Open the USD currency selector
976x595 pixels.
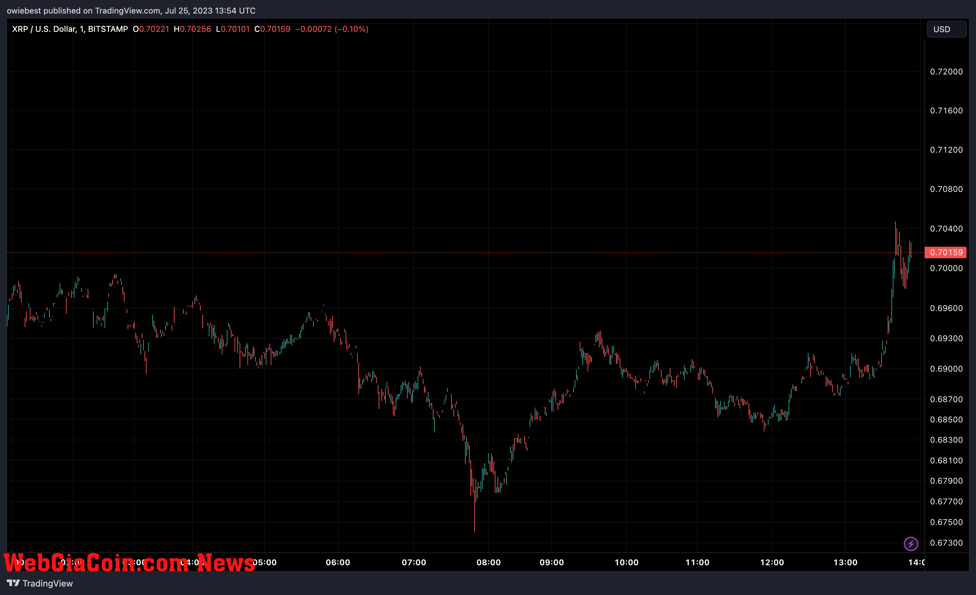946,29
